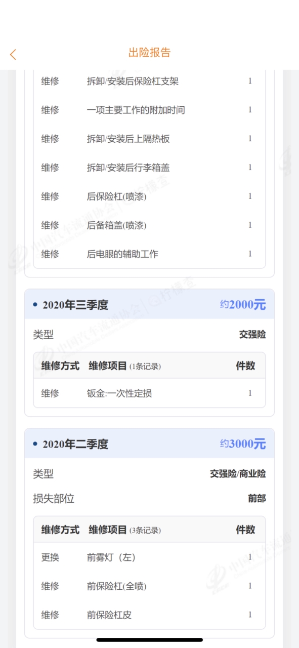Tap the 交强险/商业险 type value
299x648 pixels.
click(238, 474)
